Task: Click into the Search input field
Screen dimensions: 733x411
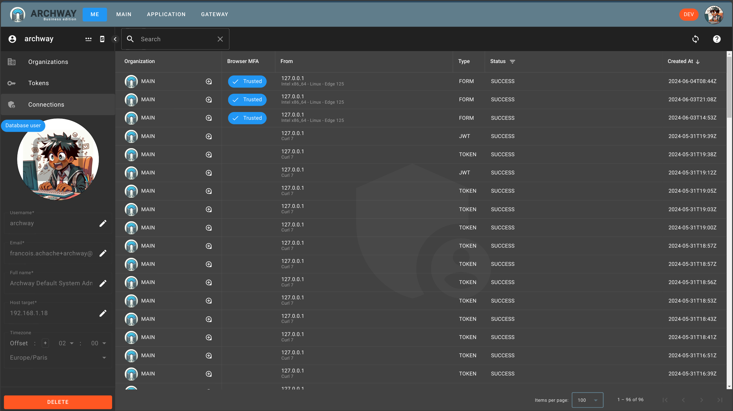Action: pyautogui.click(x=176, y=39)
